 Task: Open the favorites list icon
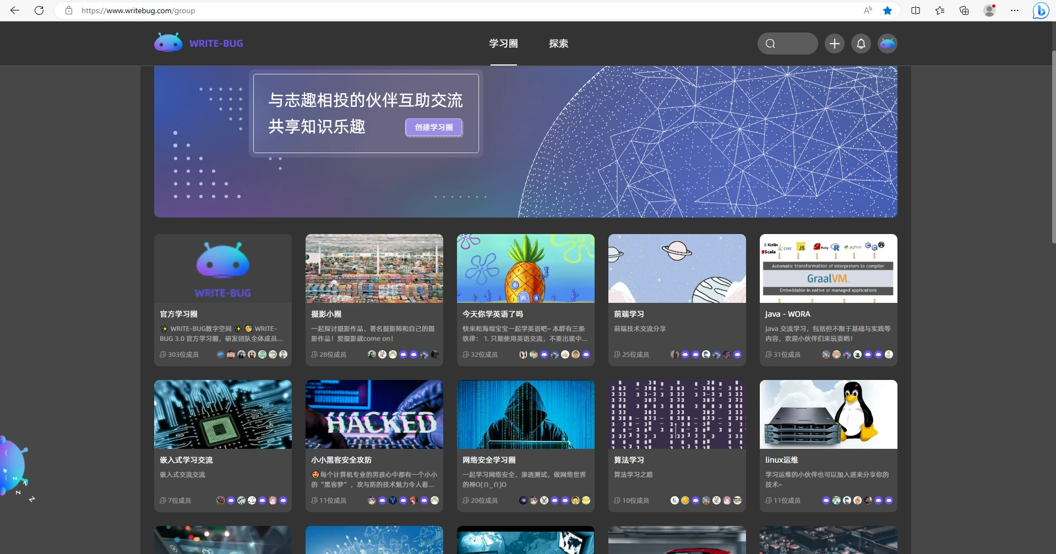940,10
